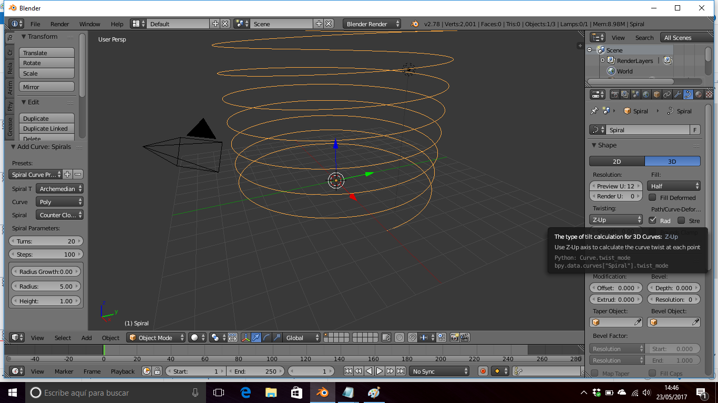Screen dimensions: 718x403
Task: Open the Scene properties tab
Action: click(x=635, y=94)
